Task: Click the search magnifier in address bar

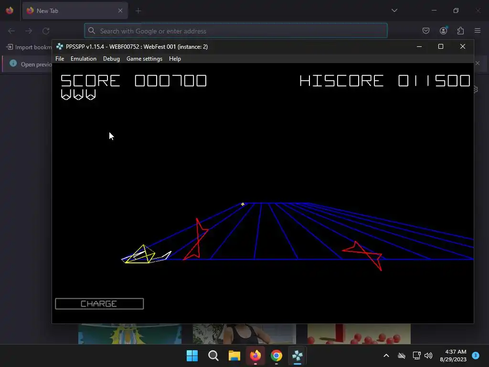Action: coord(91,31)
